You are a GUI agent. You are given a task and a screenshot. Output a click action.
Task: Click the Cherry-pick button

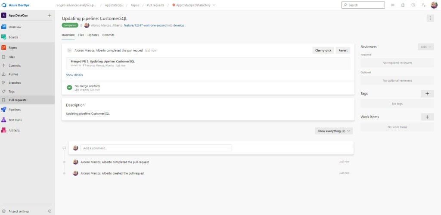323,50
